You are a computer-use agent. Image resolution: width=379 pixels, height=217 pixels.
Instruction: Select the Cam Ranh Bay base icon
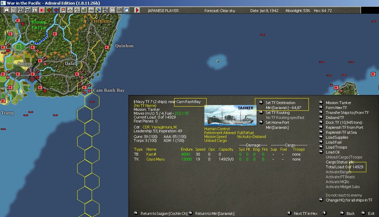click(x=85, y=88)
